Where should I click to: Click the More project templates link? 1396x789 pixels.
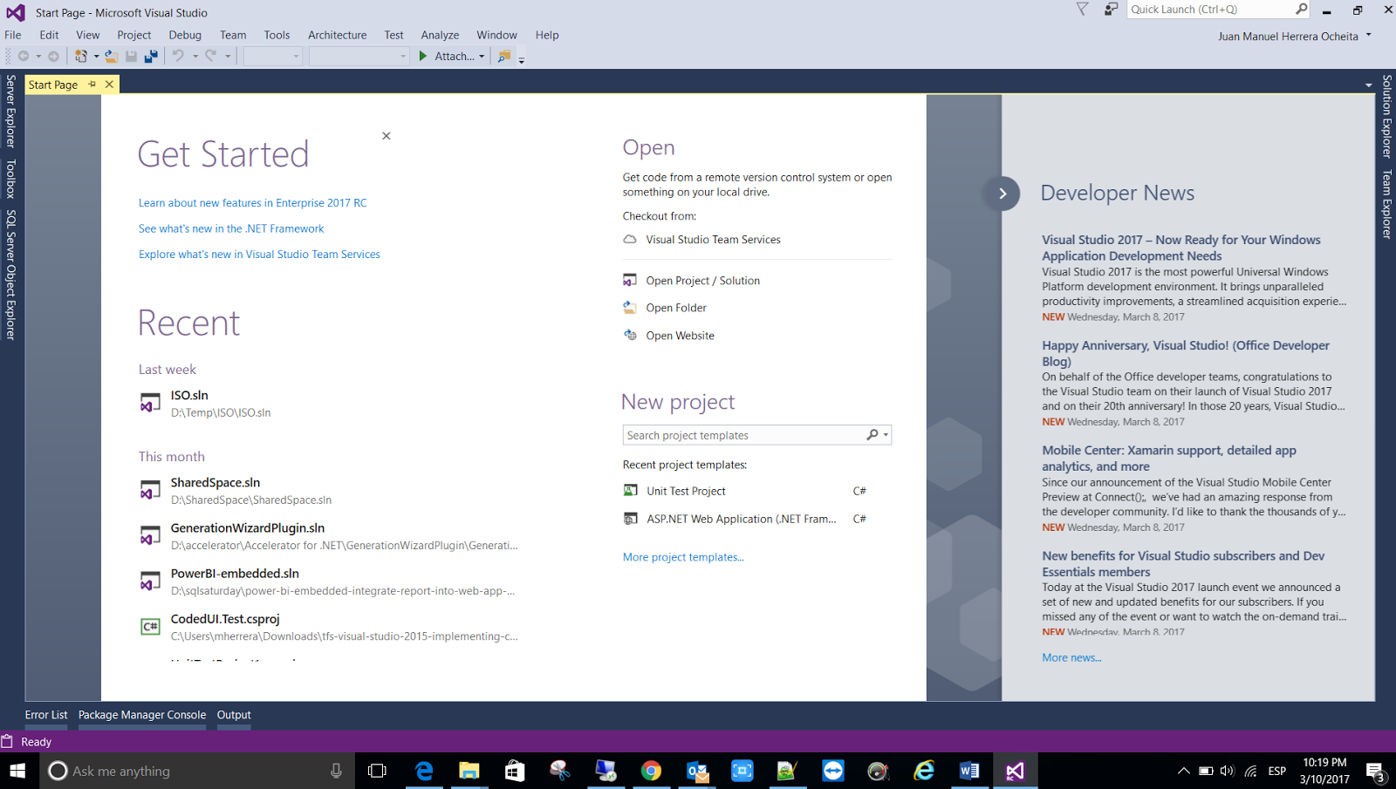click(x=683, y=556)
